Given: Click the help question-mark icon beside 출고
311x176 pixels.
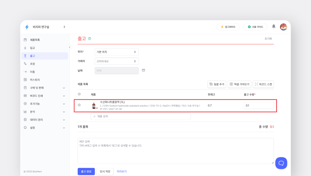Looking at the screenshot, I should 89,38.
